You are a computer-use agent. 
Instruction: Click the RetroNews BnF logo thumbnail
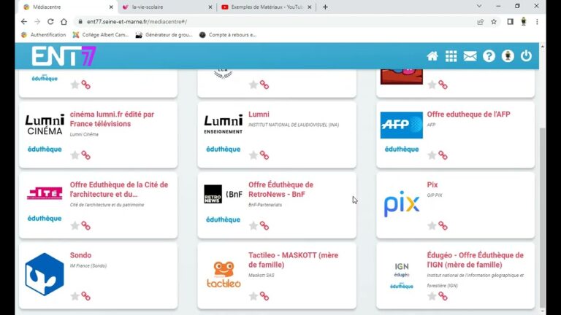click(x=224, y=194)
